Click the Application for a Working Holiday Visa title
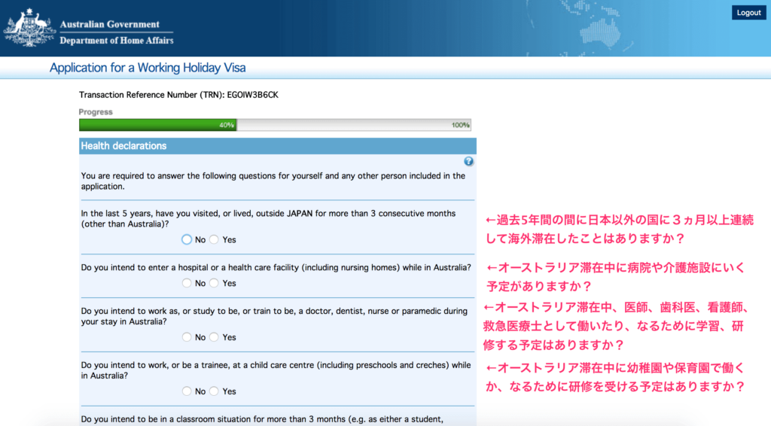 [x=148, y=68]
